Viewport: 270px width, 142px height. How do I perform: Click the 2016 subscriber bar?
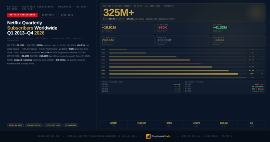128,53
